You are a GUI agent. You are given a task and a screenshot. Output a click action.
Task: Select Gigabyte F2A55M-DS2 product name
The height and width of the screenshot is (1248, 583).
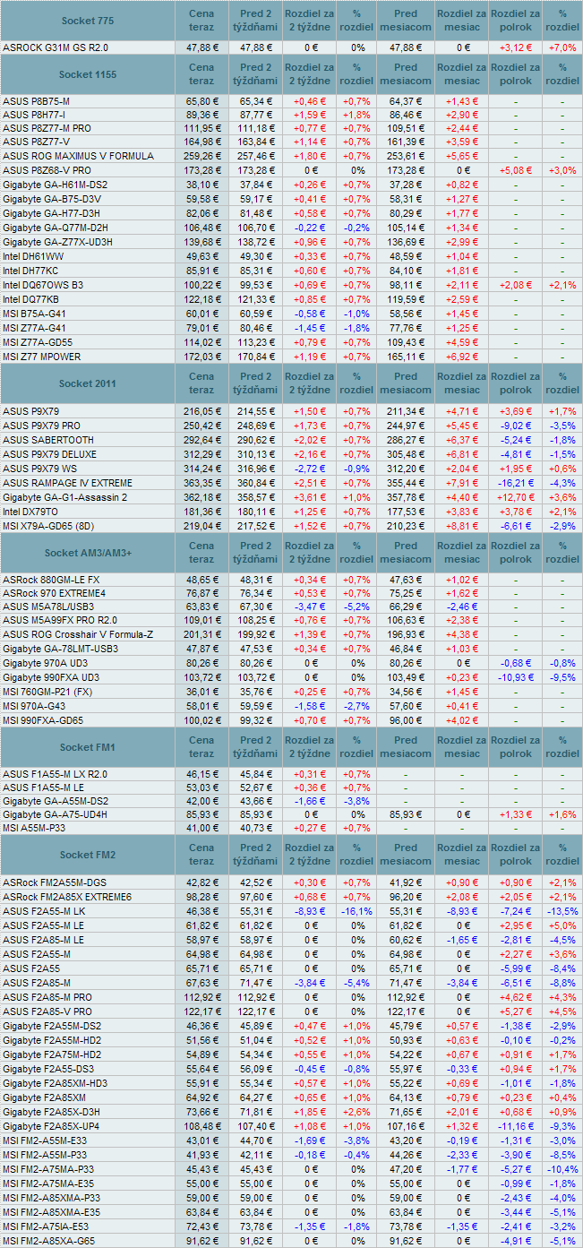(52, 1026)
